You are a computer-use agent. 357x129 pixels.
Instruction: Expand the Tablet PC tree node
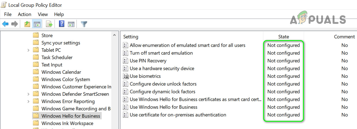[28, 50]
